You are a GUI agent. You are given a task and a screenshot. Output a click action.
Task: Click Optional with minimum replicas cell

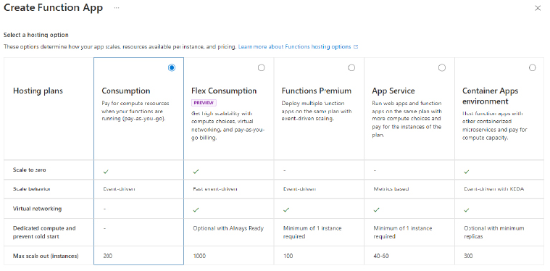[x=493, y=233]
